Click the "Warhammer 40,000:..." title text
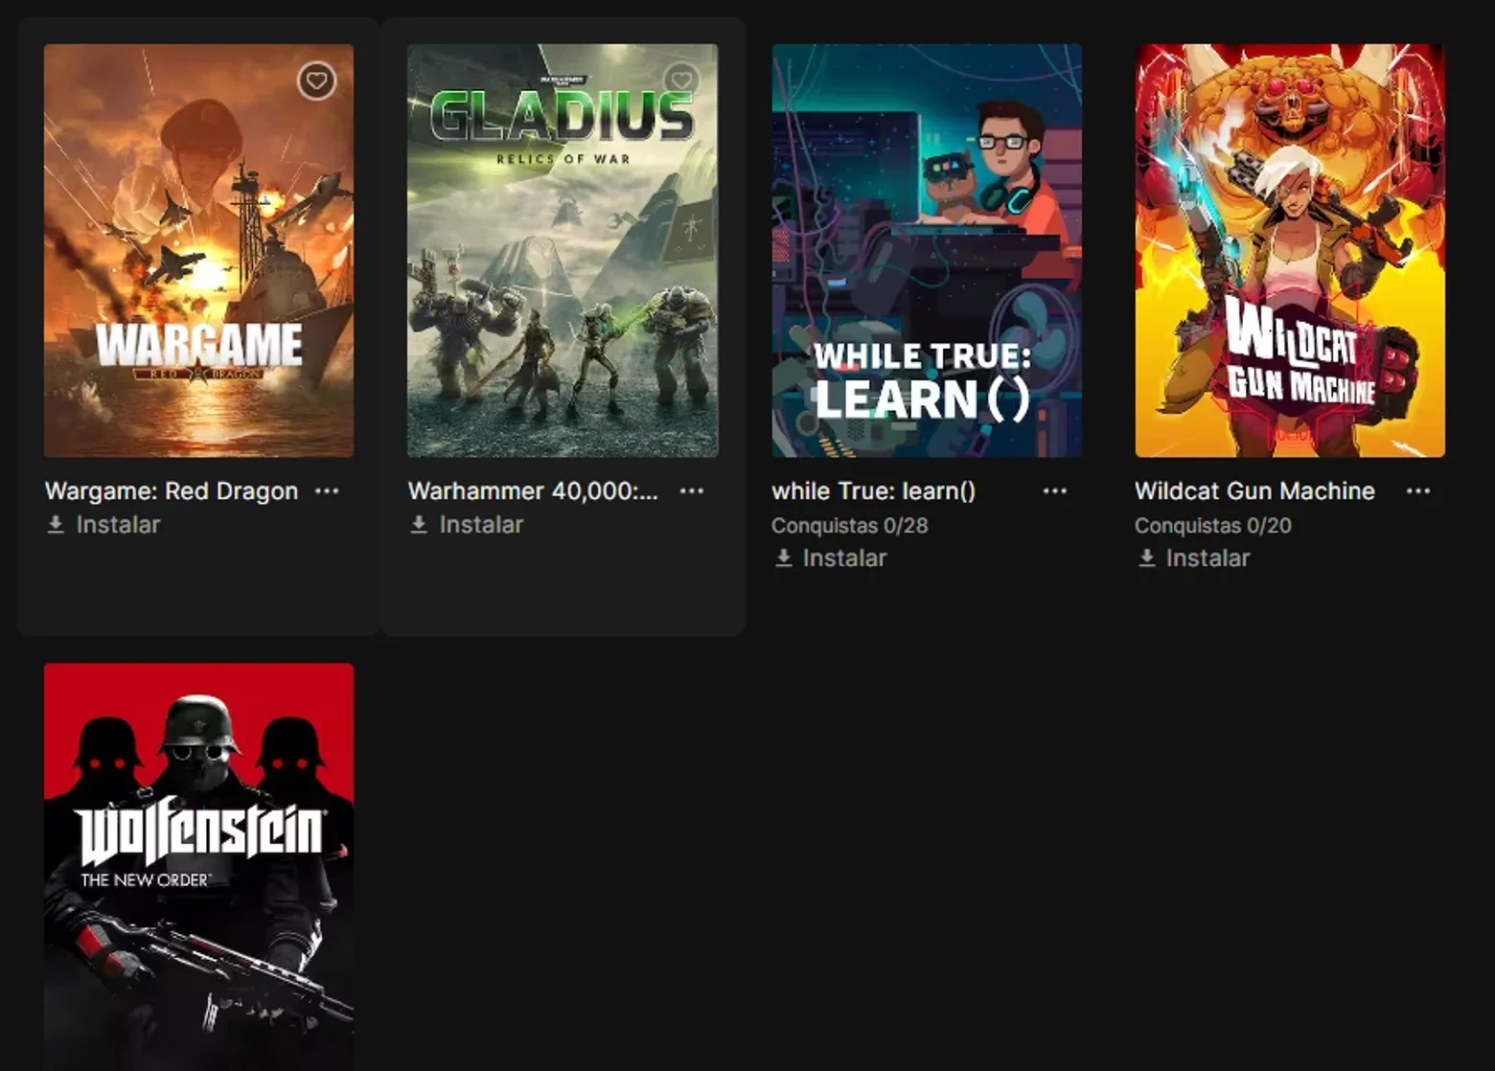Image resolution: width=1495 pixels, height=1071 pixels. click(533, 490)
